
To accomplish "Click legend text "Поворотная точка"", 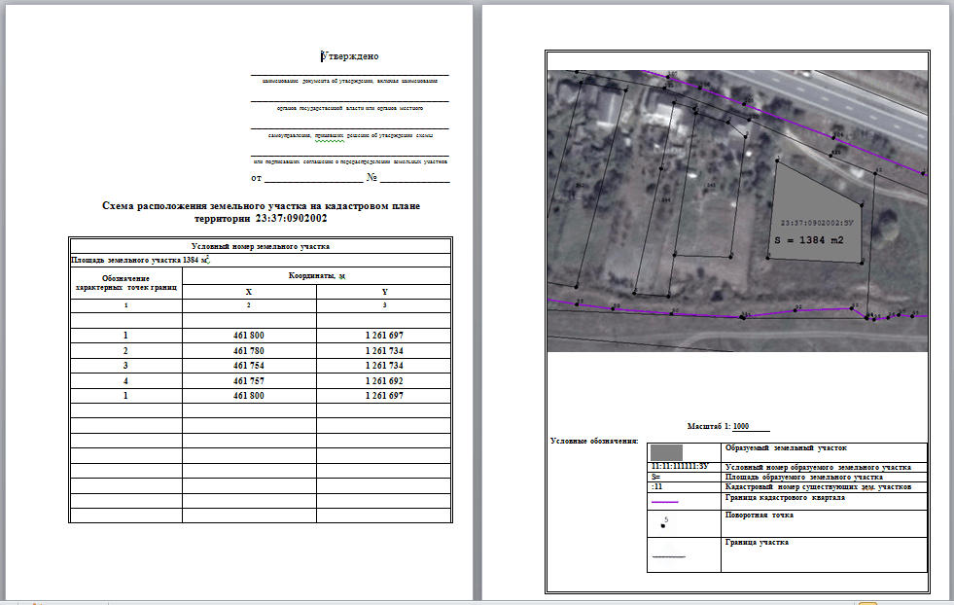I will (760, 515).
